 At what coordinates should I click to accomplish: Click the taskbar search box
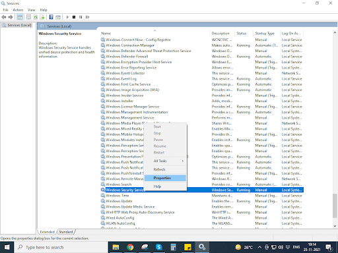pos(61,247)
